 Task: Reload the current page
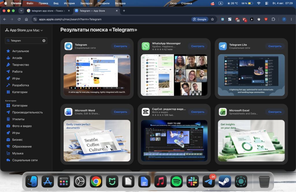click(19, 19)
